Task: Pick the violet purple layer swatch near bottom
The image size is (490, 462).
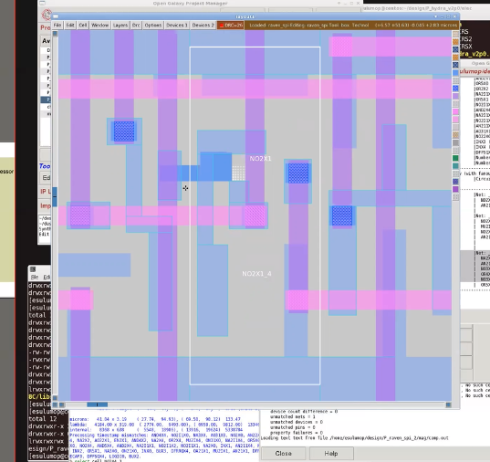Action: tap(455, 189)
